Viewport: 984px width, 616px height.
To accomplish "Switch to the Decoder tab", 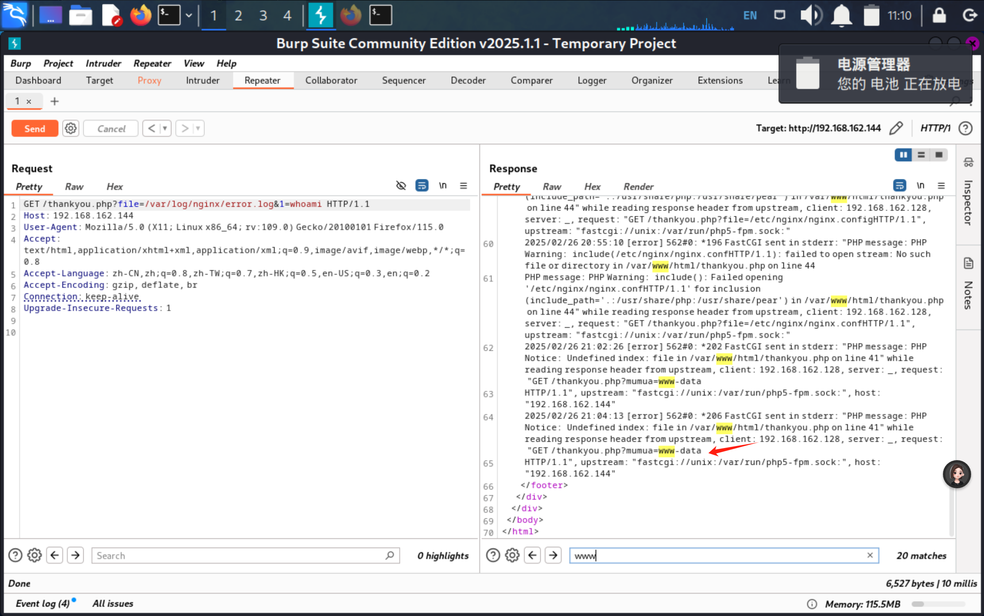I will [468, 80].
